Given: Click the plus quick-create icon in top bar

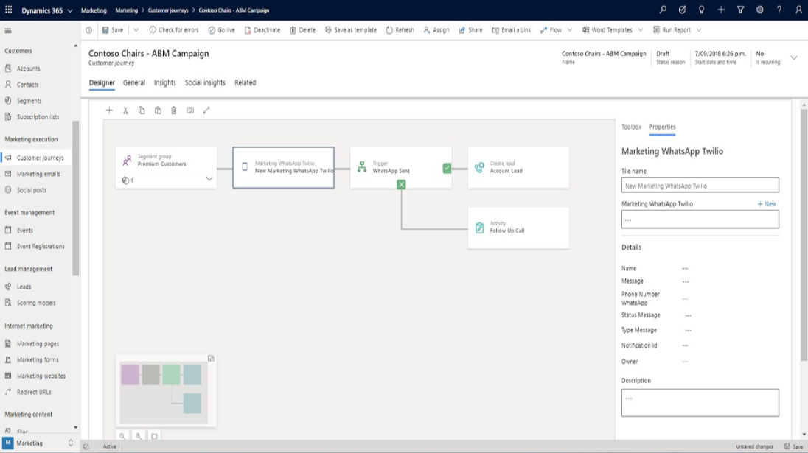Looking at the screenshot, I should [x=721, y=10].
